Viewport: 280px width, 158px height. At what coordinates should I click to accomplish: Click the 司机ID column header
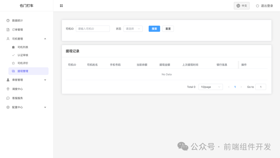72,65
